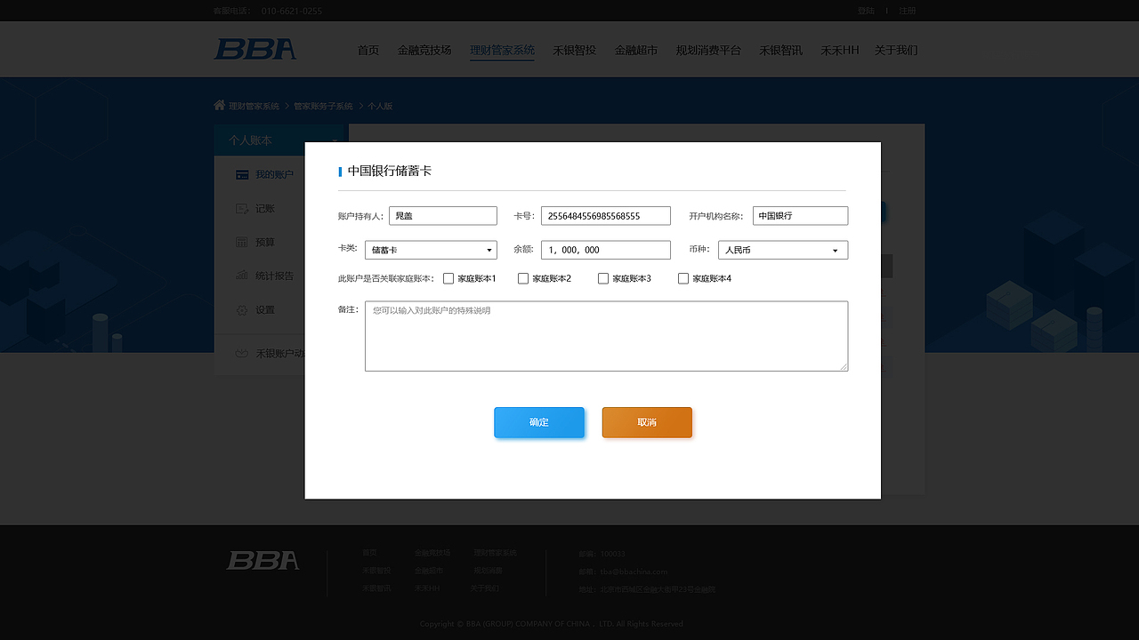Click the 余额 input field
1139x640 pixels.
pyautogui.click(x=605, y=250)
